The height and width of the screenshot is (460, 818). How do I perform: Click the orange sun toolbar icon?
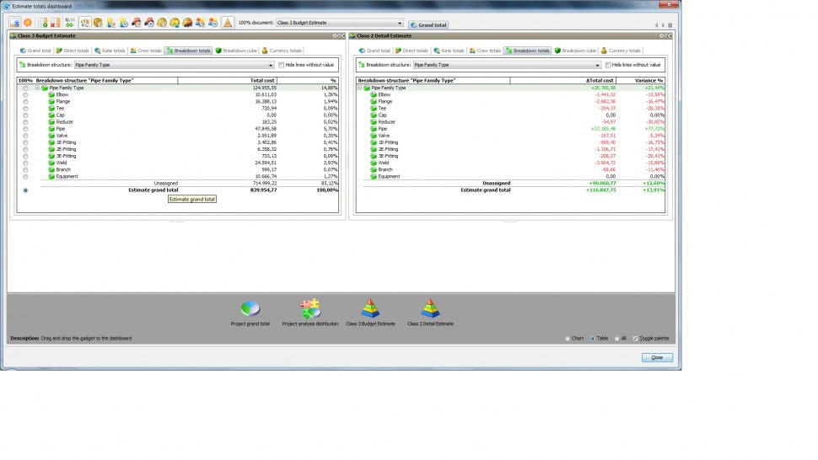28,23
